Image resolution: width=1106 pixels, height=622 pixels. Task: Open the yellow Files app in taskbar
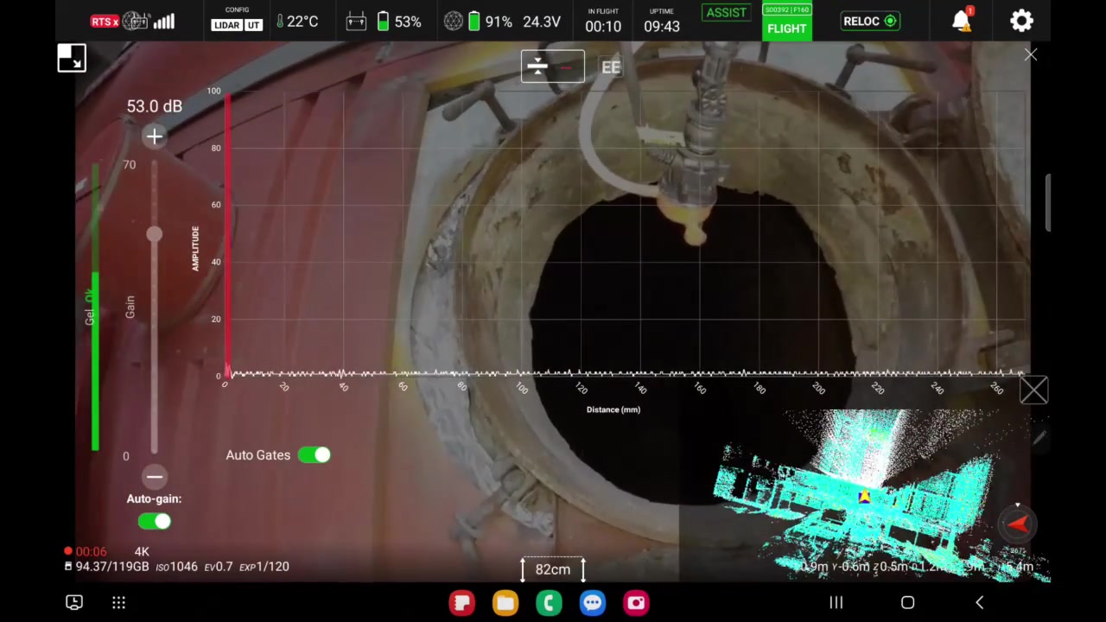coord(505,603)
